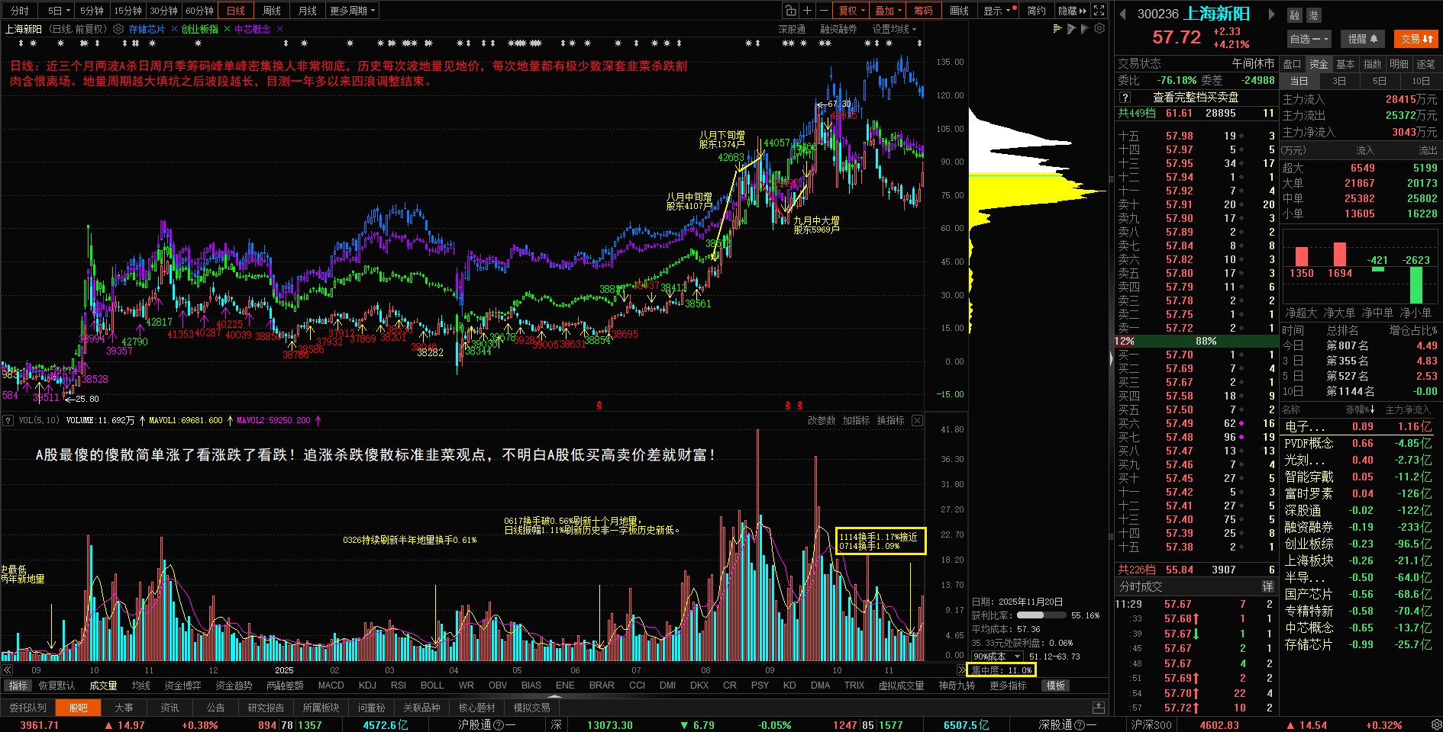Select 半导体 sector row in list
Viewport: 1443px width, 732px height.
point(1359,578)
